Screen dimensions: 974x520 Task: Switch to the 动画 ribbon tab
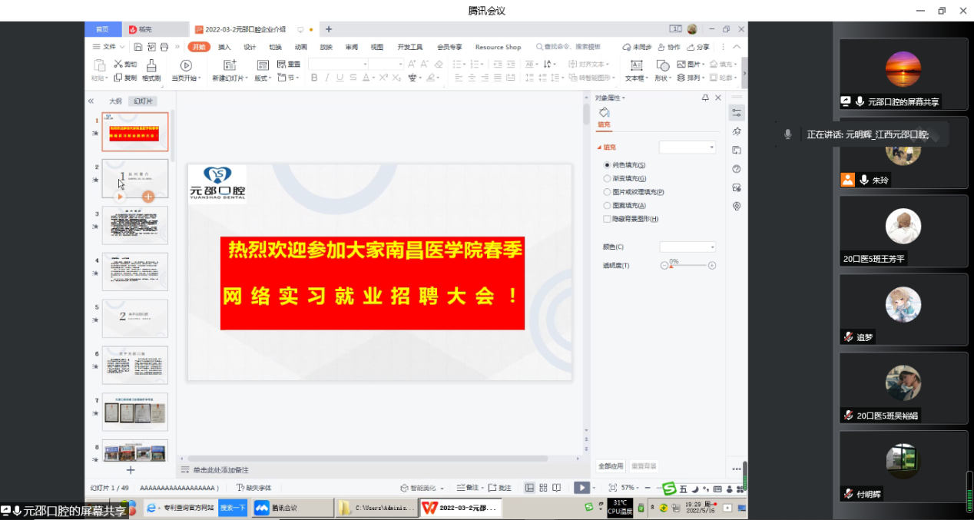301,47
